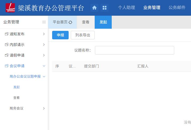191x130 pixels.
Task: Open 请假申请 sidebar item
Action: point(17,55)
